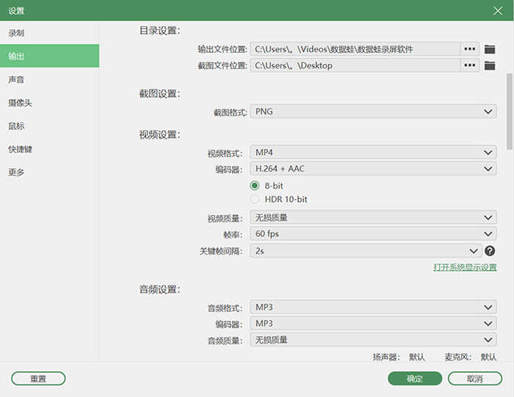Open the 更多 settings tab

pyautogui.click(x=49, y=172)
